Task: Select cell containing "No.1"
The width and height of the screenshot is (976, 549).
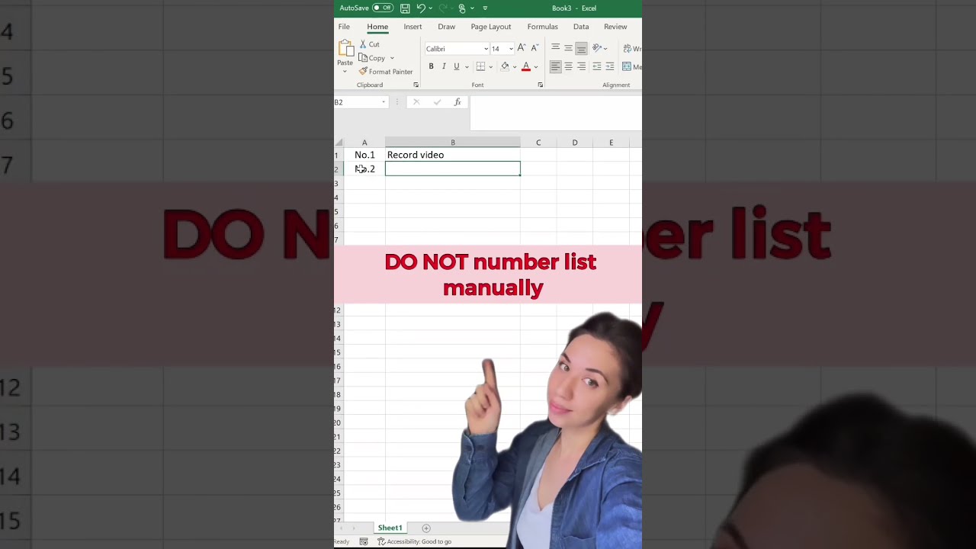Action: [x=364, y=155]
